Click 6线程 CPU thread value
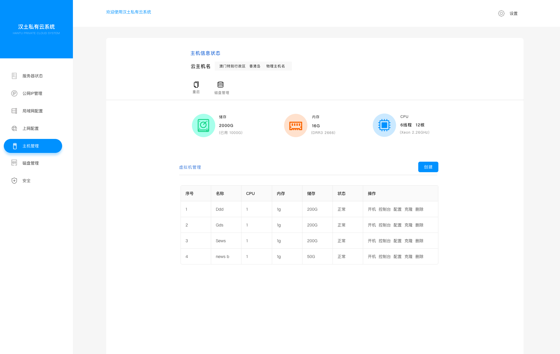Viewport: 560px width, 354px height. click(x=406, y=125)
